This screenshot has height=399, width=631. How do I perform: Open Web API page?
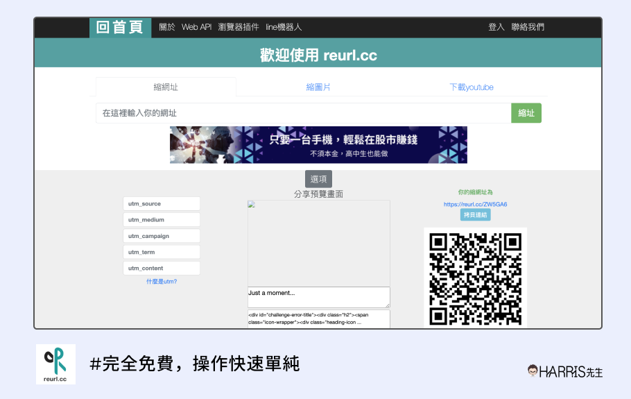click(196, 27)
